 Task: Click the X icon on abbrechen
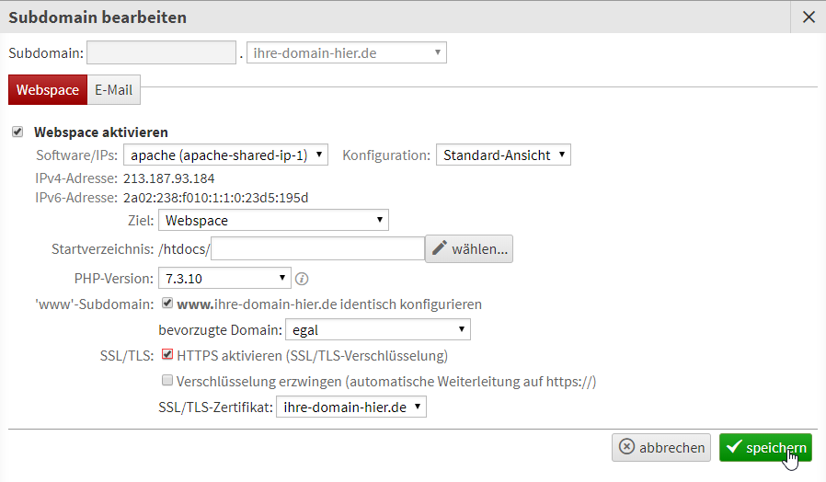tap(627, 447)
